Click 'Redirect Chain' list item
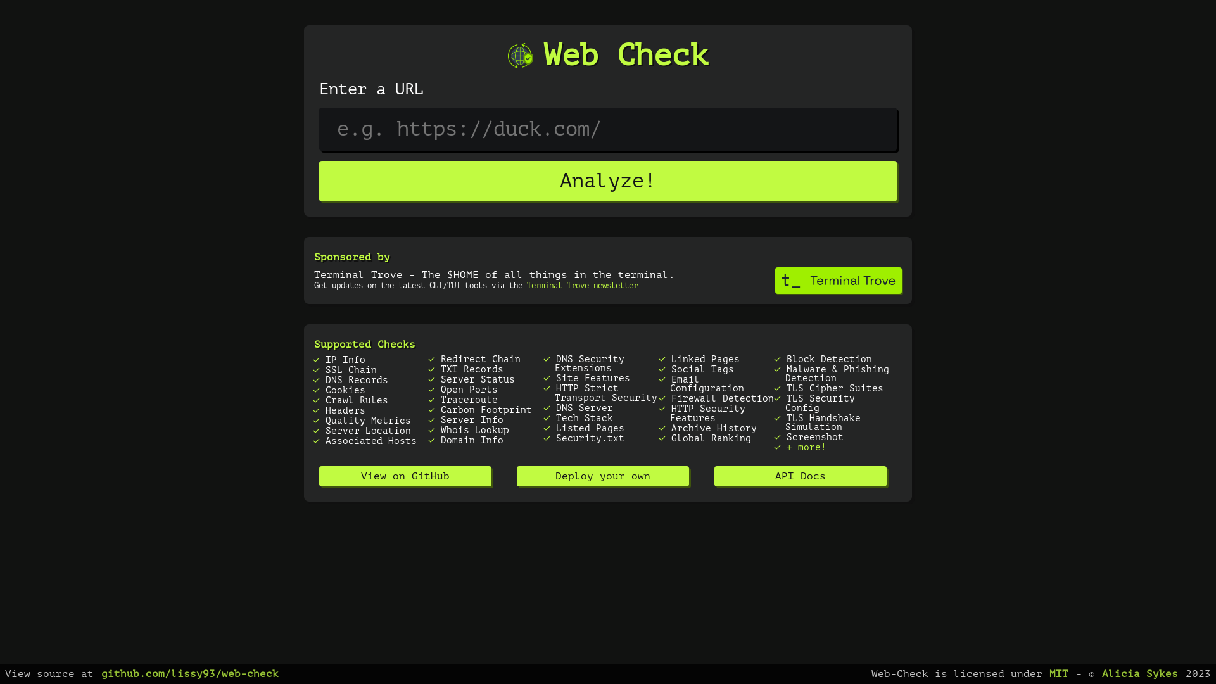Viewport: 1216px width, 684px height. (481, 359)
